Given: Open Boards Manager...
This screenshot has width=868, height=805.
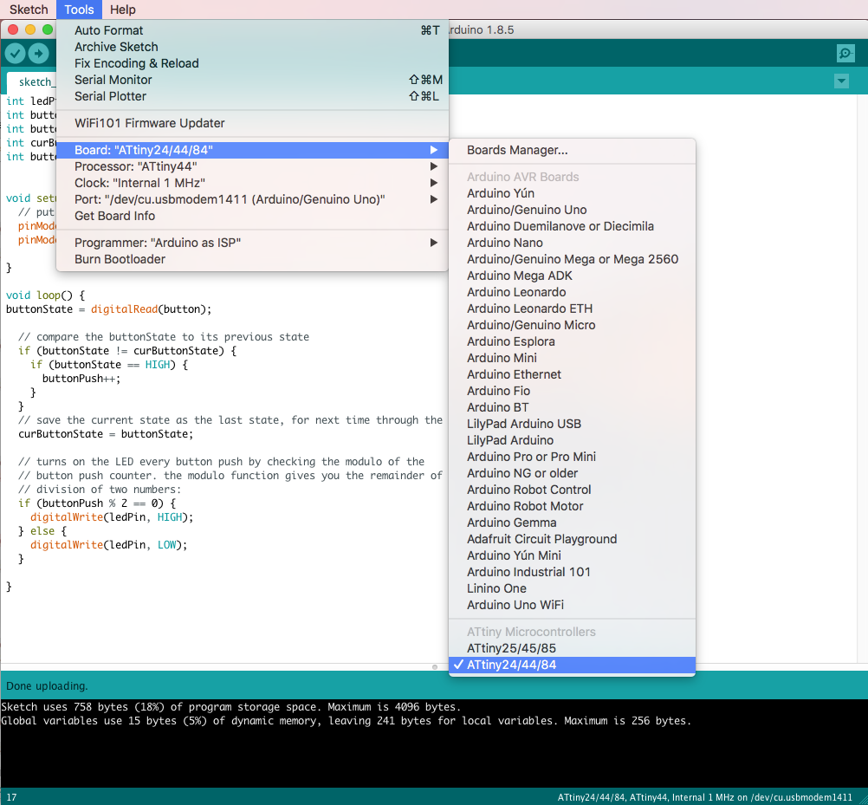Looking at the screenshot, I should (572, 150).
